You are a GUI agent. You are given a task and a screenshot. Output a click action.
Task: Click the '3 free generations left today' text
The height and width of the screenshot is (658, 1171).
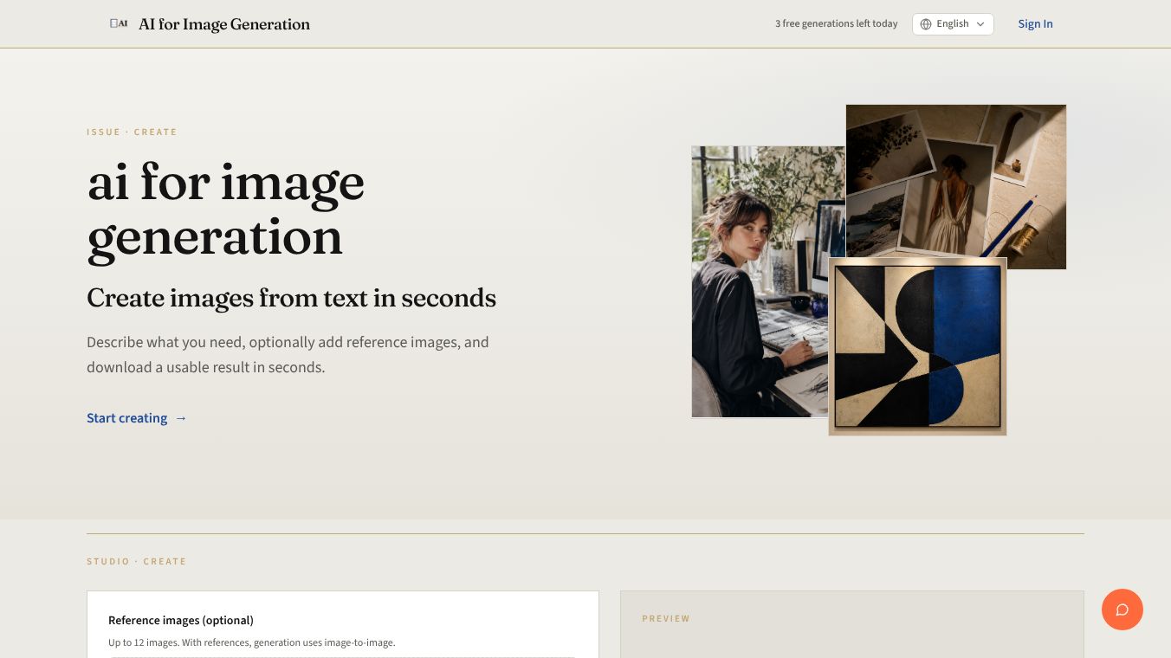coord(836,24)
